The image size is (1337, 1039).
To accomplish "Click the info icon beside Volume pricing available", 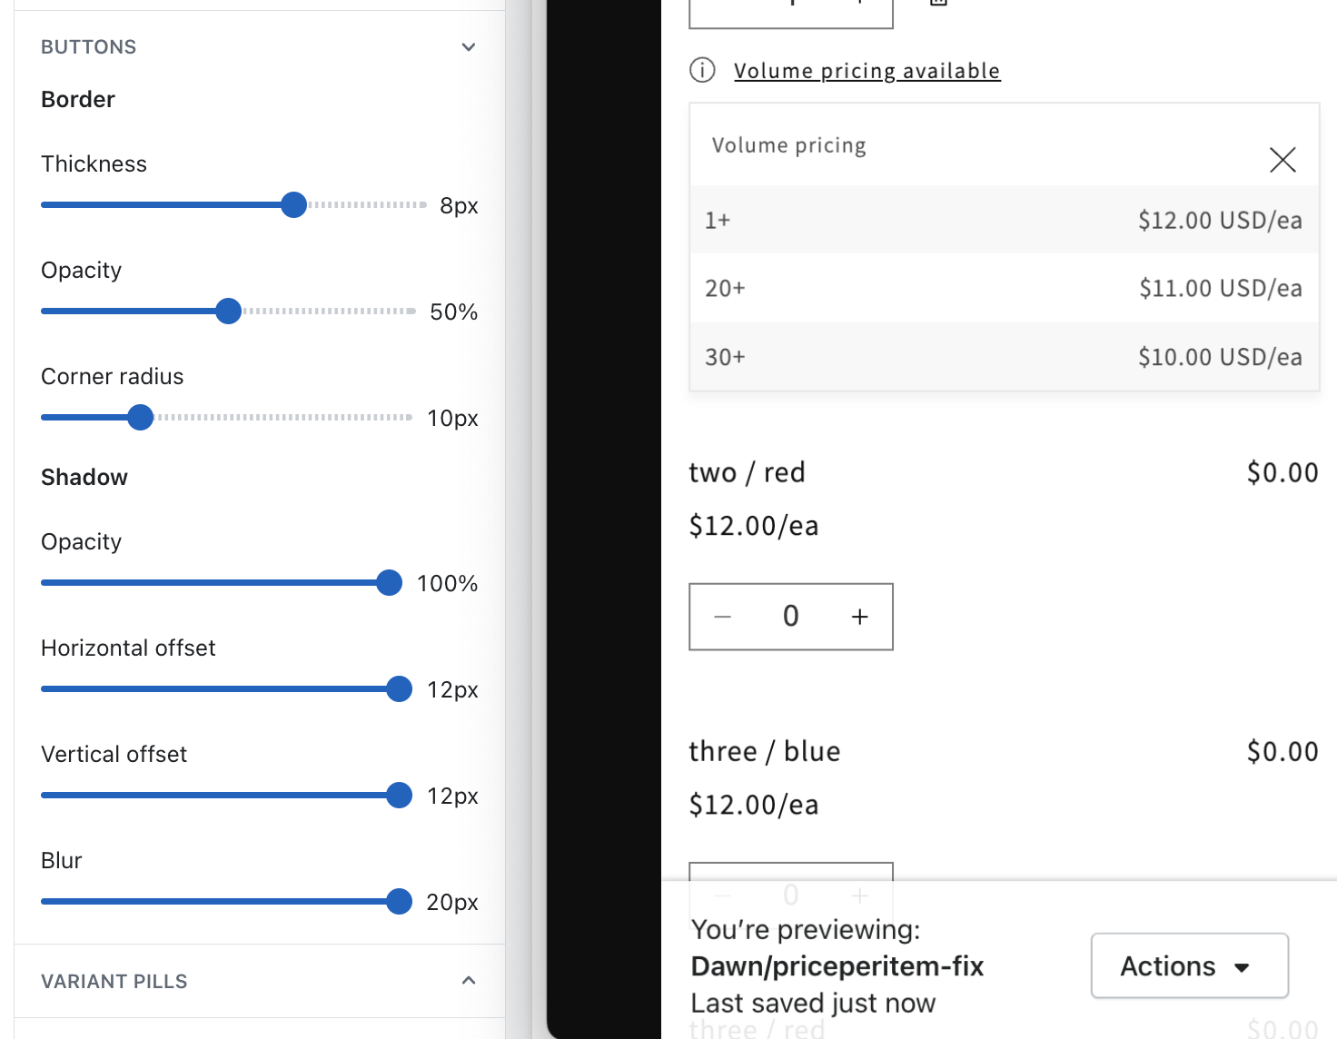I will (x=702, y=70).
